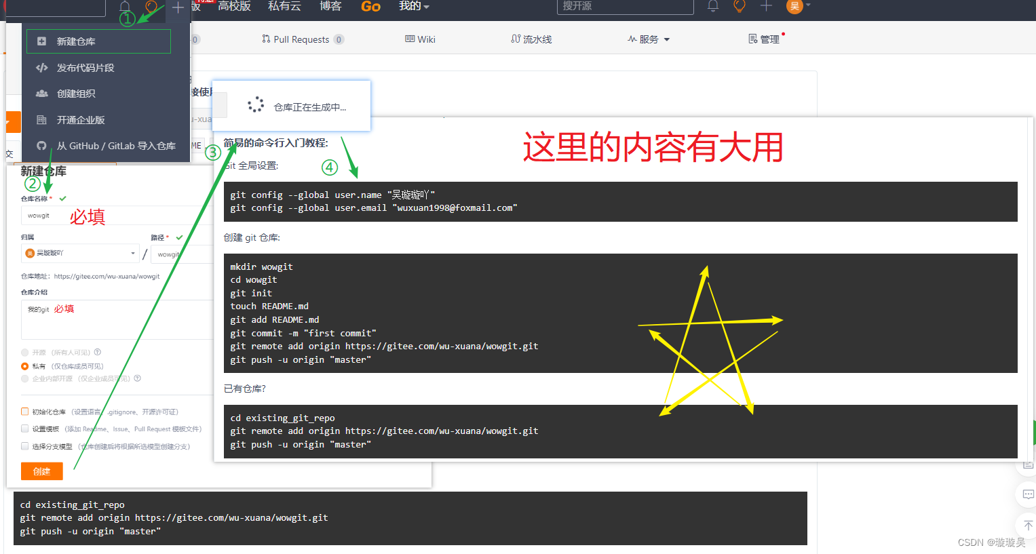Click the 简易的命令行入门教程 heading

275,143
